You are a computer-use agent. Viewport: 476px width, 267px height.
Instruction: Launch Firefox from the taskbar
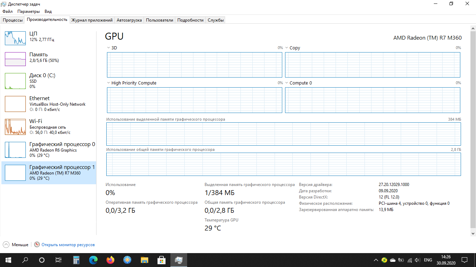[110, 260]
